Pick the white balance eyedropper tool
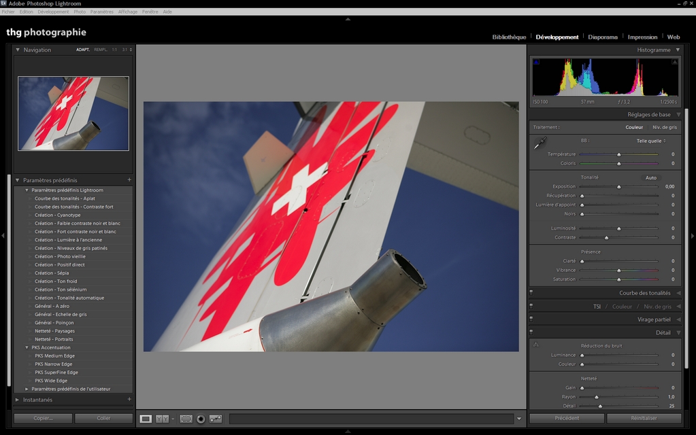 540,143
